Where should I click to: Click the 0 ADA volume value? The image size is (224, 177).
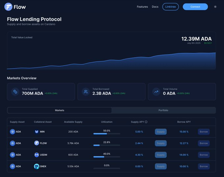tap(169, 93)
